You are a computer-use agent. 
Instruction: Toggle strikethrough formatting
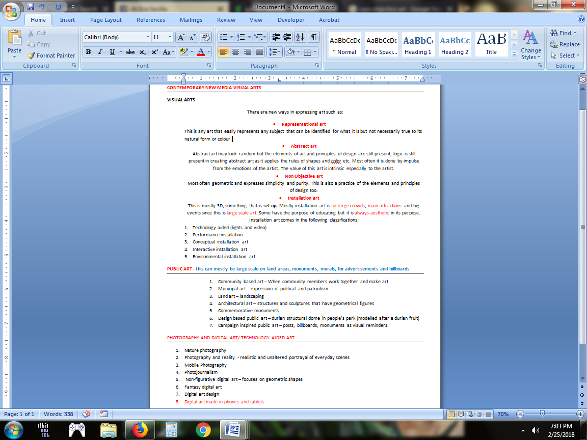pos(130,52)
